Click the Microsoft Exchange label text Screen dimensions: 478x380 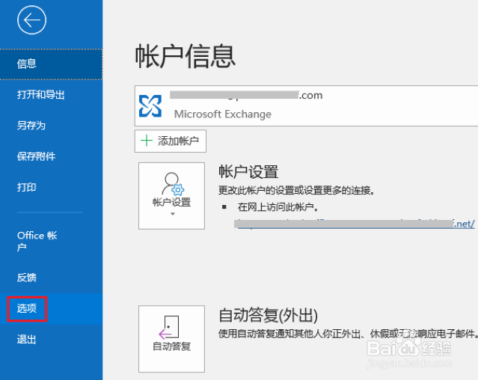pyautogui.click(x=222, y=114)
